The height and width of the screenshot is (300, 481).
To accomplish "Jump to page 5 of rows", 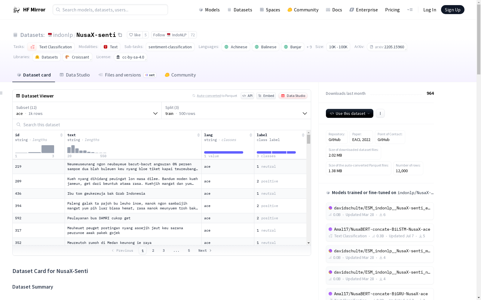I will (189, 250).
